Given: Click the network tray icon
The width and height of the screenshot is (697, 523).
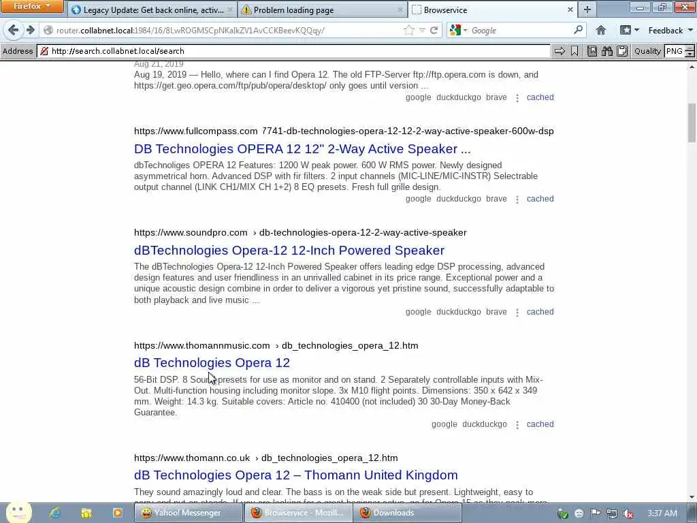Looking at the screenshot, I should pos(612,513).
